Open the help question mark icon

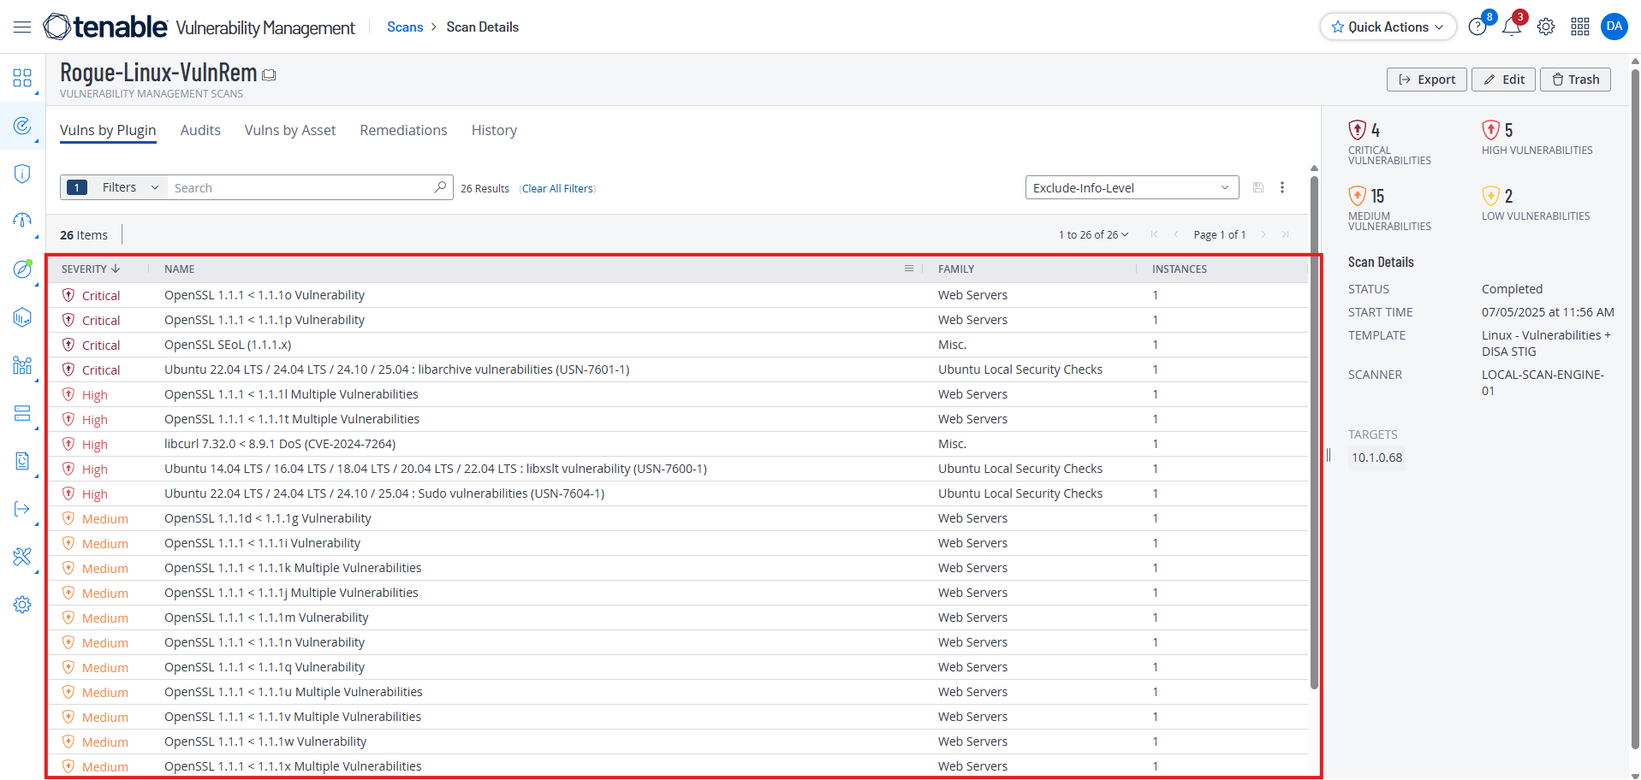[1477, 27]
